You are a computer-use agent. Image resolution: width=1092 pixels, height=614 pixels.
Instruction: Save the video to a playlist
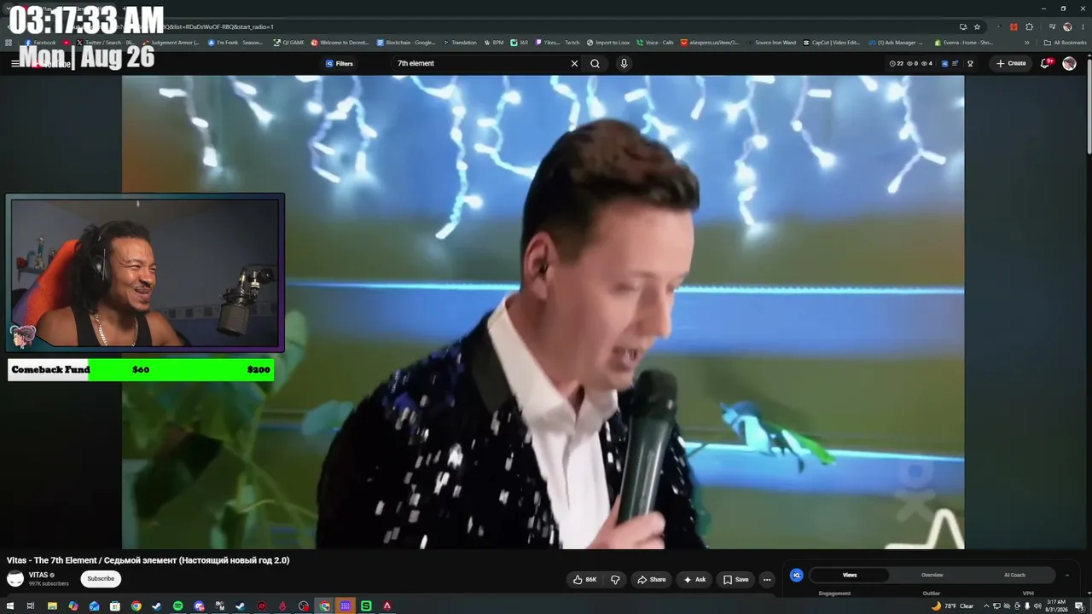click(735, 580)
